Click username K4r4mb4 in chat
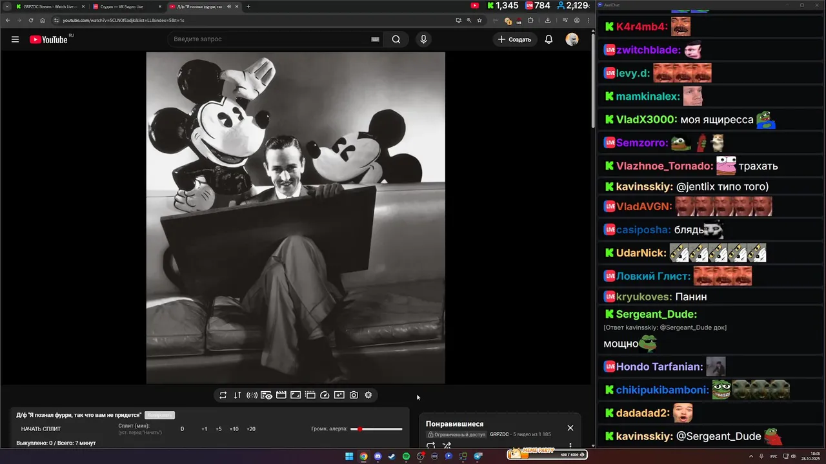The width and height of the screenshot is (826, 464). [x=641, y=27]
